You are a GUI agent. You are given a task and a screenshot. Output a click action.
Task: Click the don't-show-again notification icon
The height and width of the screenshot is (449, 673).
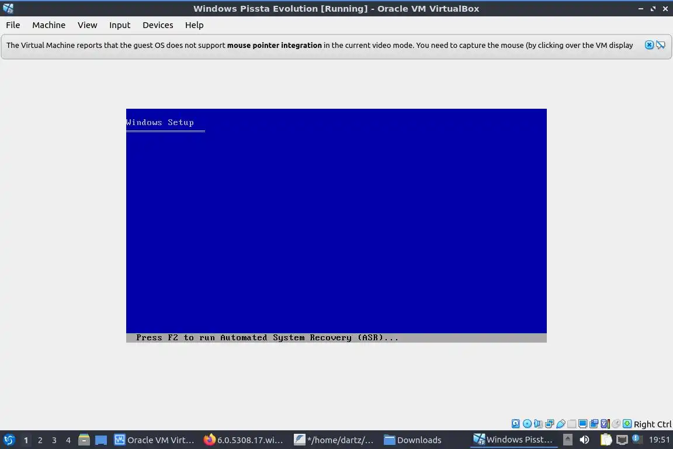661,44
